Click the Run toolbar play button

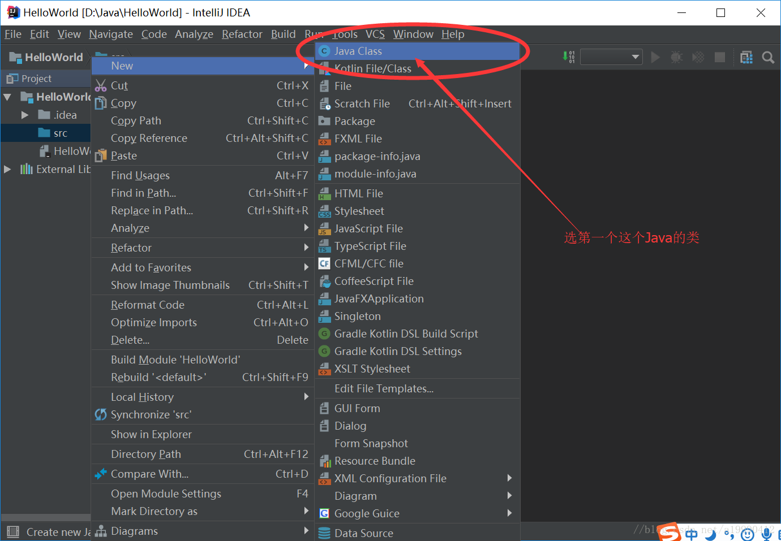[655, 57]
